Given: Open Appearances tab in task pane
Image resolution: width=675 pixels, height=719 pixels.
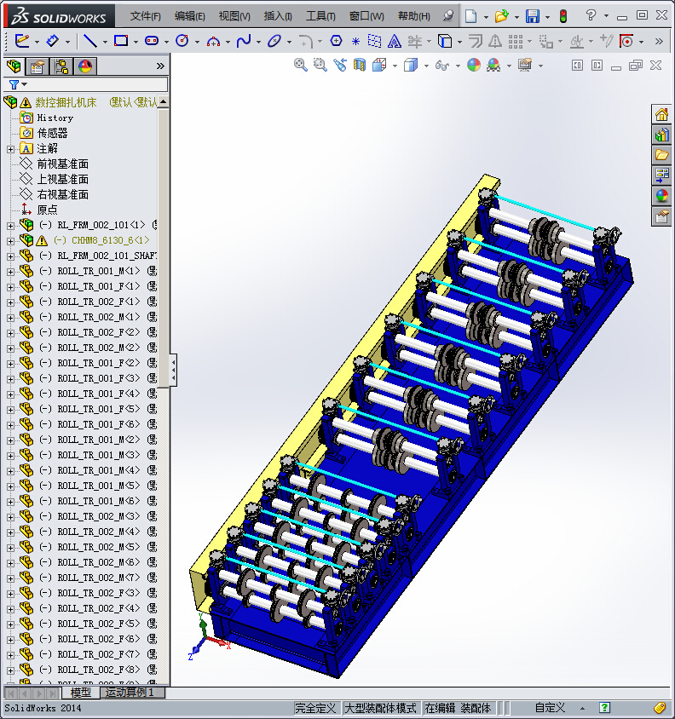Looking at the screenshot, I should coord(661,196).
